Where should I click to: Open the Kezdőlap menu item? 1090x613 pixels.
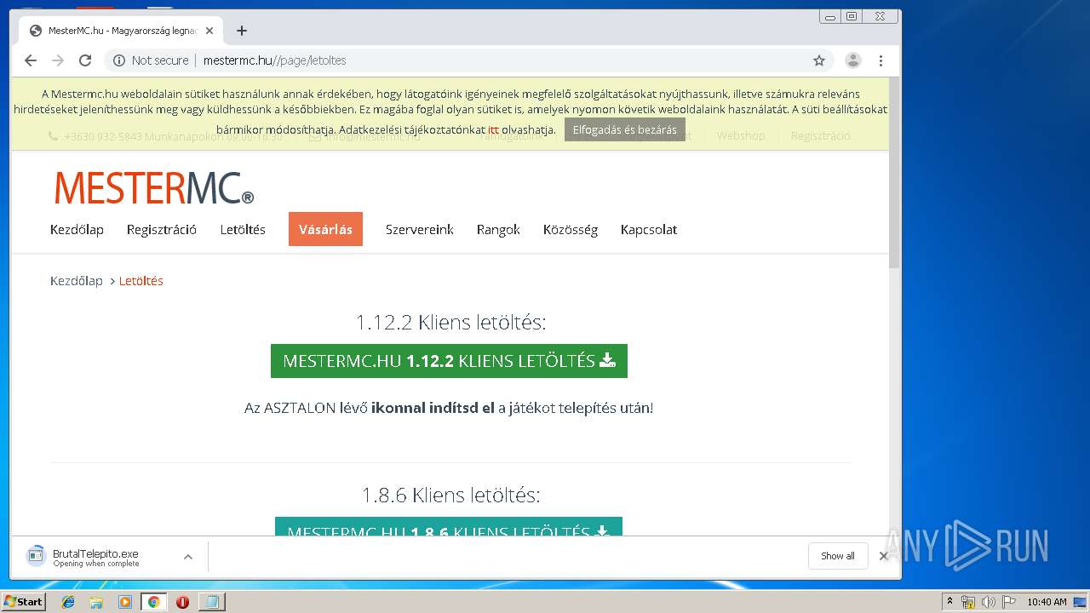[x=77, y=230]
